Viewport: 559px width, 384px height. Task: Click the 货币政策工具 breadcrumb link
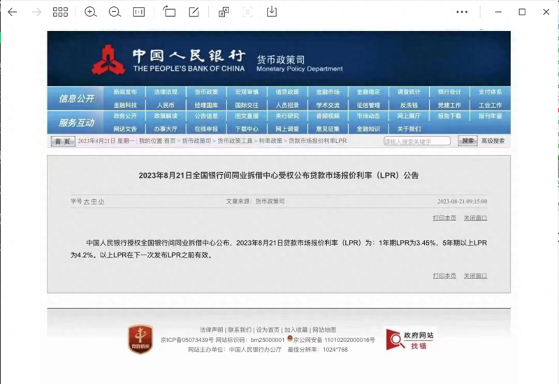pos(235,141)
